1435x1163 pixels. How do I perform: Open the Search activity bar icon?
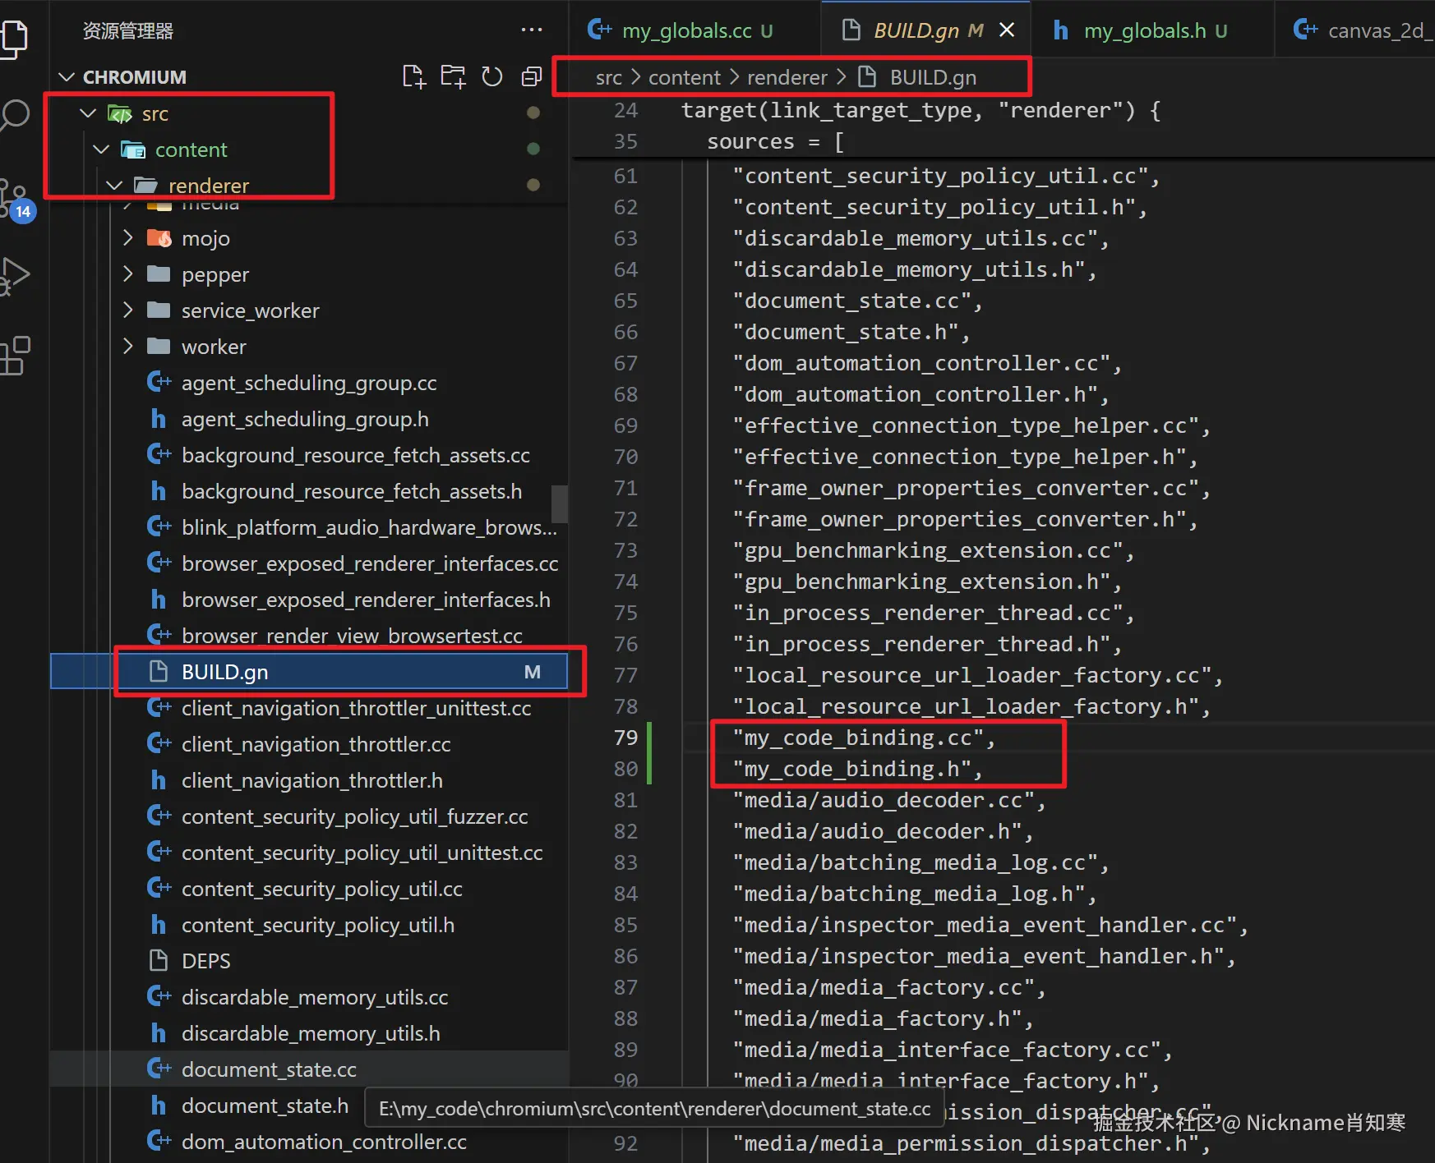(14, 115)
